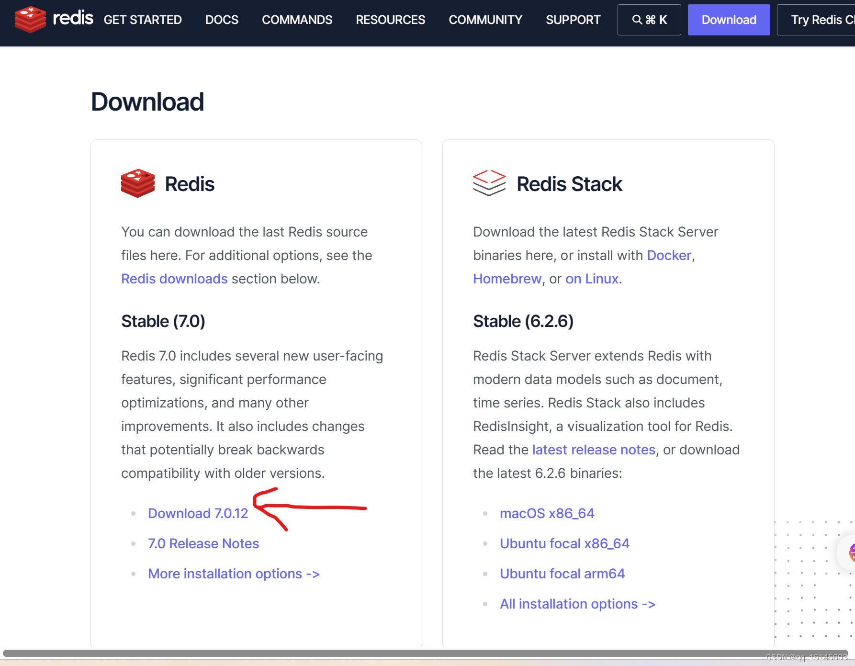Follow All installation options link
This screenshot has width=855, height=666.
click(x=577, y=604)
